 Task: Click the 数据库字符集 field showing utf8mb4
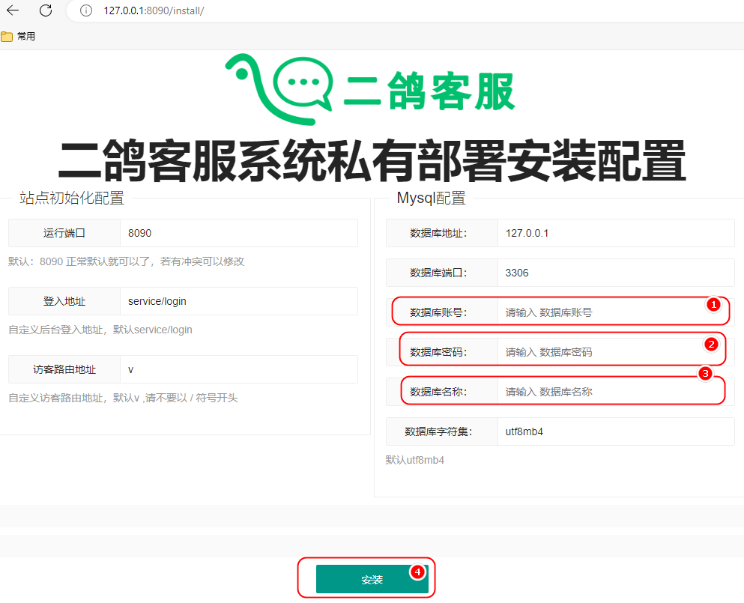(614, 431)
